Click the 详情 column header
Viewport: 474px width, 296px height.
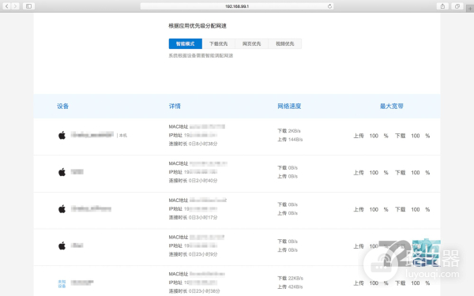pyautogui.click(x=175, y=106)
